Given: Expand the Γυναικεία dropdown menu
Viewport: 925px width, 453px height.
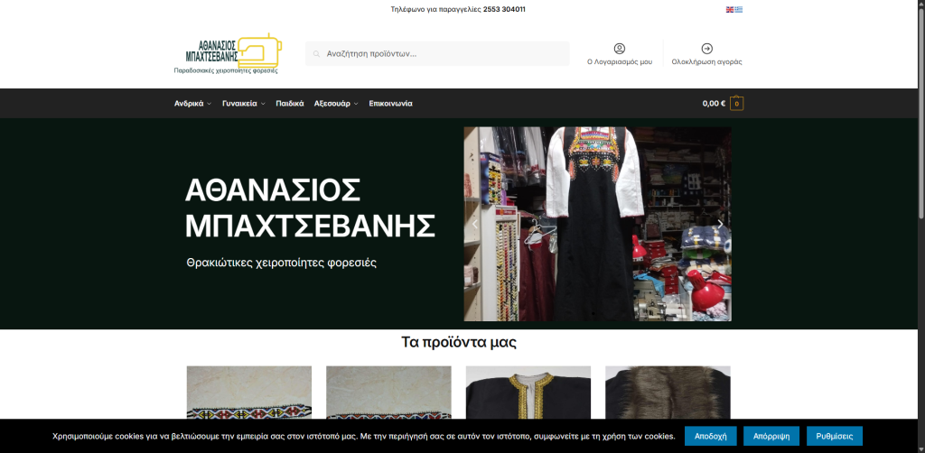Looking at the screenshot, I should (243, 104).
